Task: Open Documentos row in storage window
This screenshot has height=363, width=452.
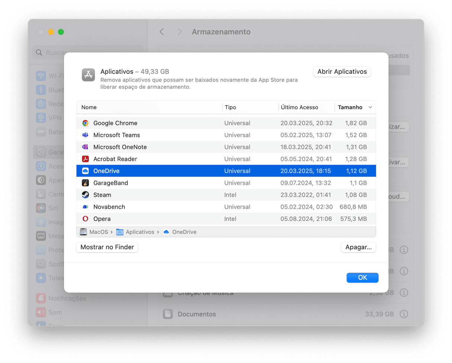Action: [285, 314]
